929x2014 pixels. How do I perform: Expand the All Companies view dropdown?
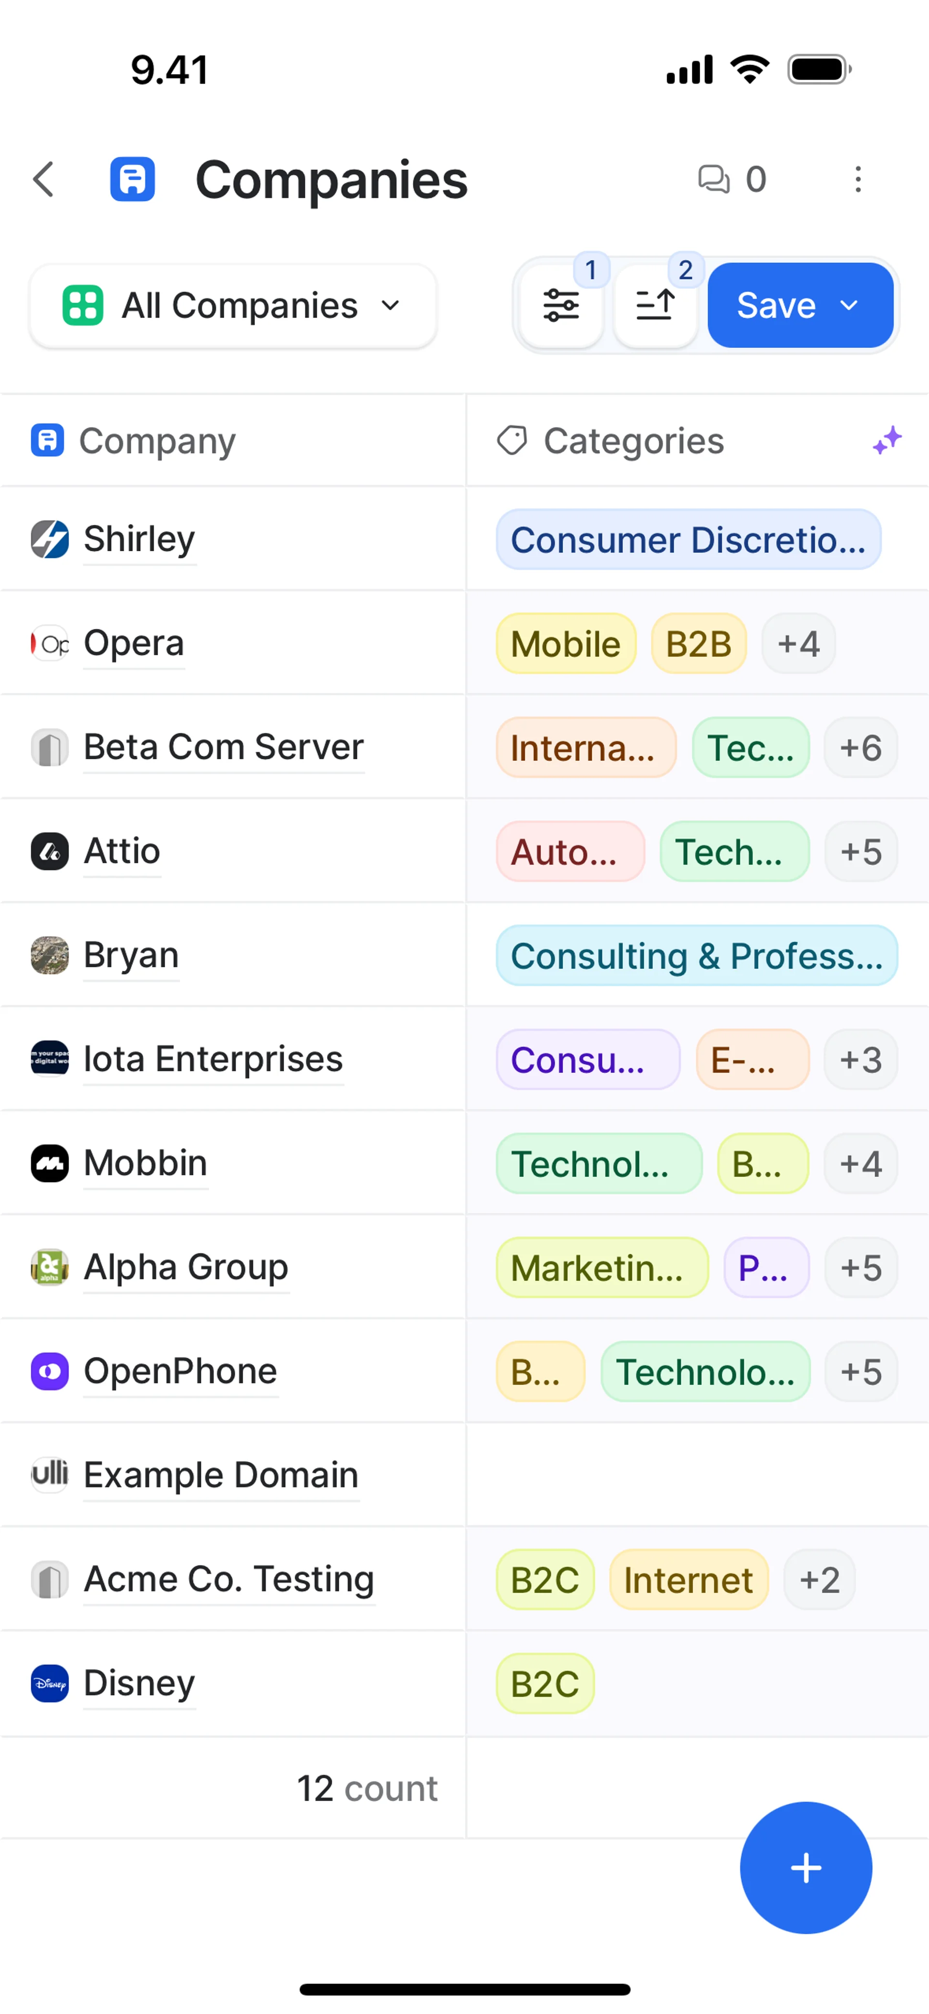[232, 306]
